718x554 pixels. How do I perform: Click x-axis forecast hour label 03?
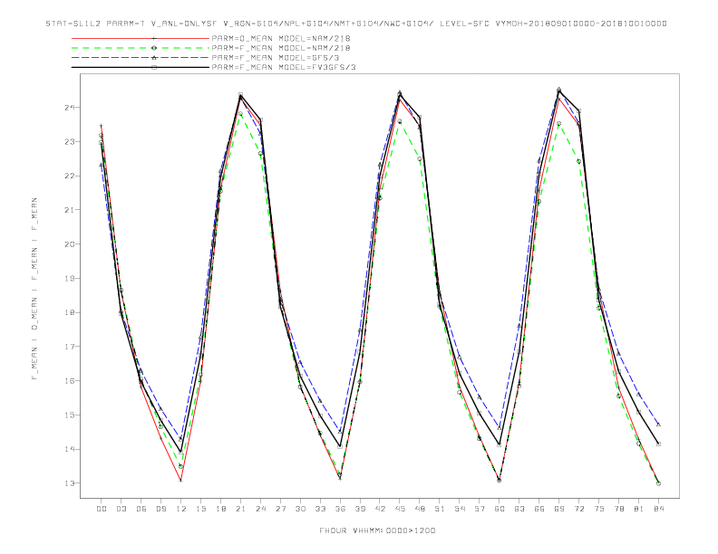click(121, 509)
